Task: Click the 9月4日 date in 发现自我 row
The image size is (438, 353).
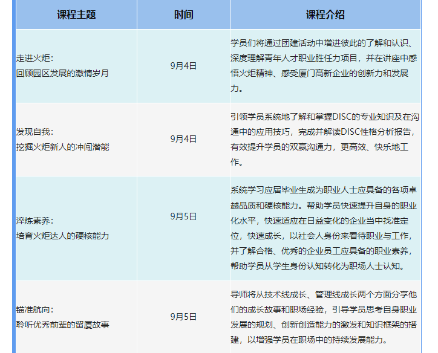Action: click(x=183, y=139)
